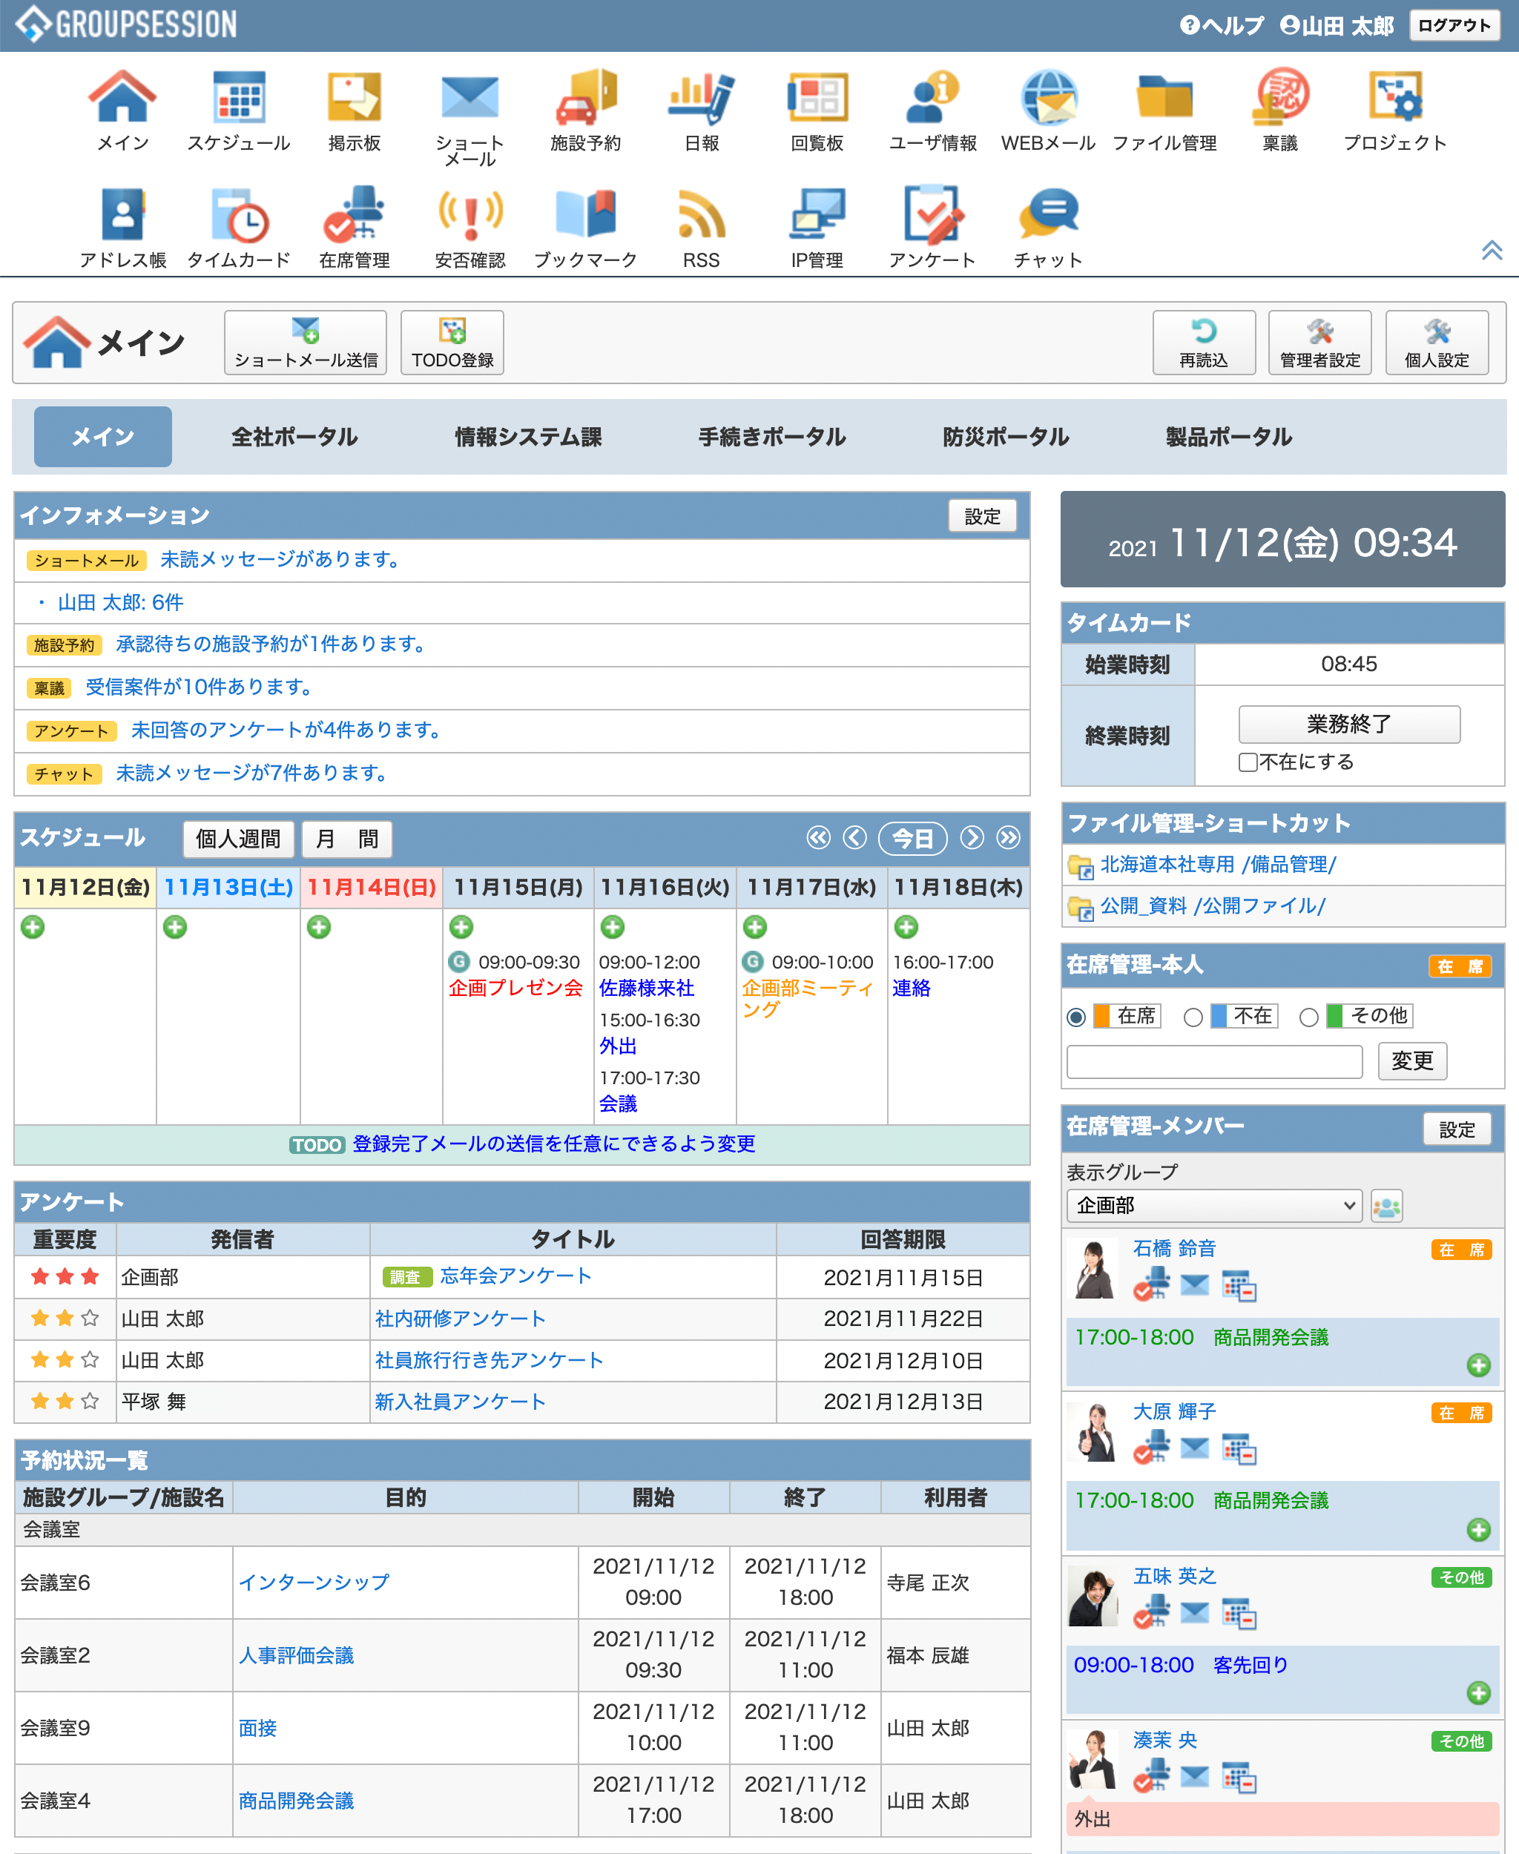Screen dimensions: 1519x1854
Task: Select the 在席 radio button
Action: point(1077,1017)
